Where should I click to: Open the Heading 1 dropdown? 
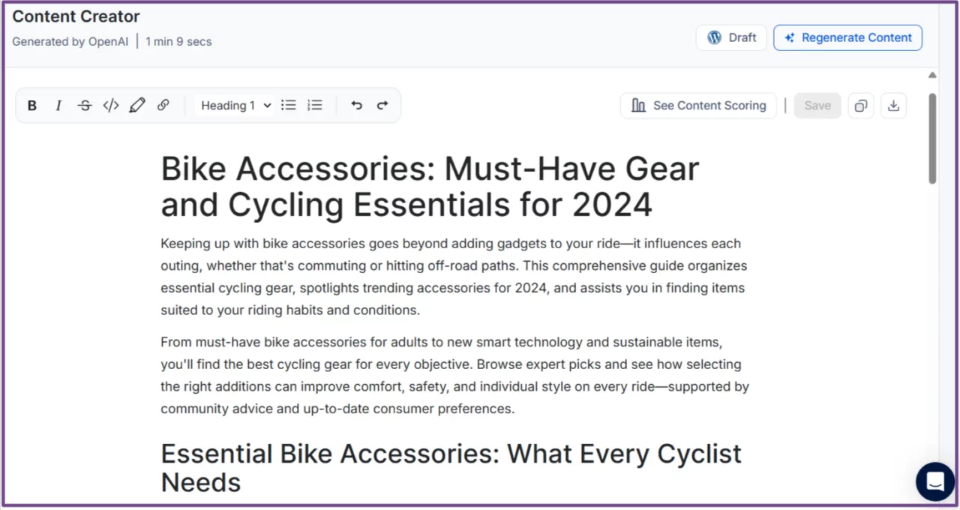(234, 105)
